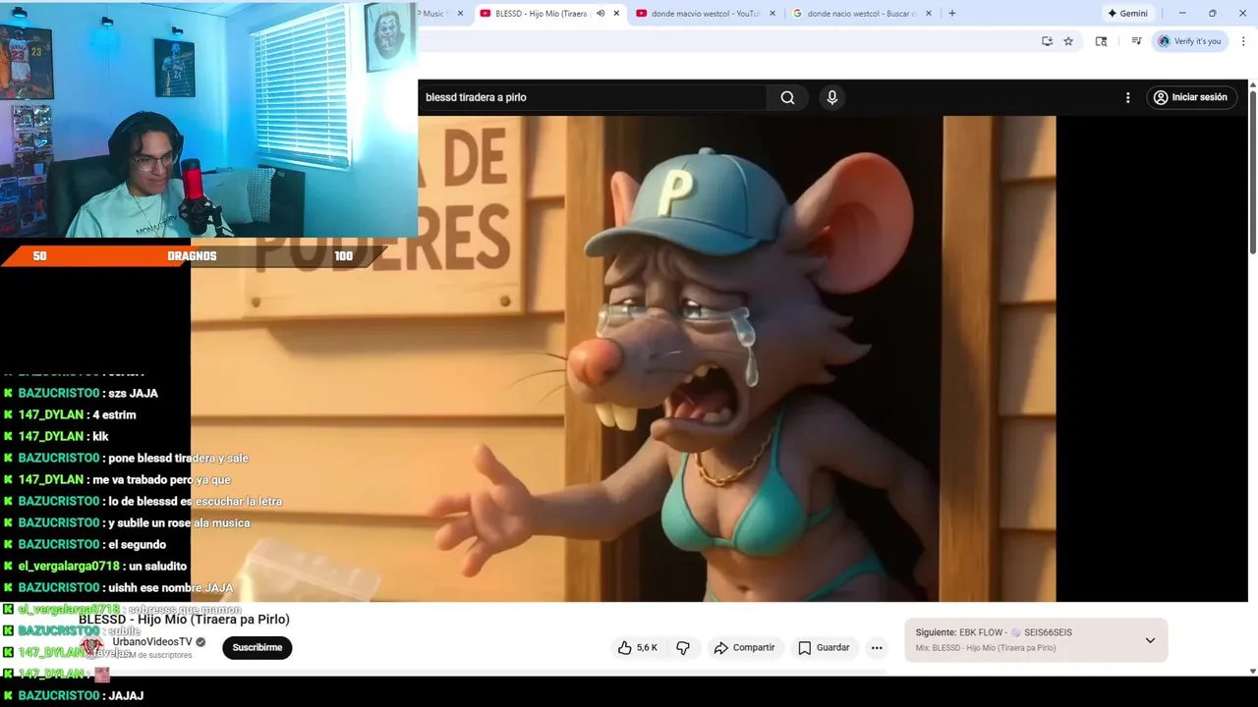Click Kick icon beside 'el segundo' chat message
The image size is (1258, 707).
pos(8,544)
